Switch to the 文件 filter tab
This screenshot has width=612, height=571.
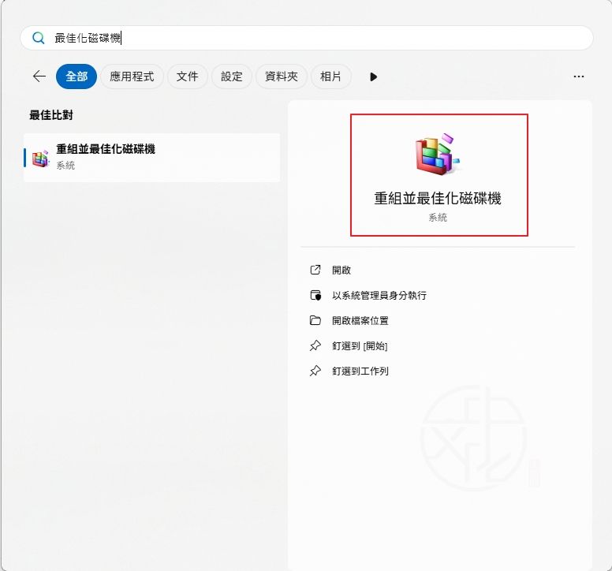pyautogui.click(x=188, y=77)
